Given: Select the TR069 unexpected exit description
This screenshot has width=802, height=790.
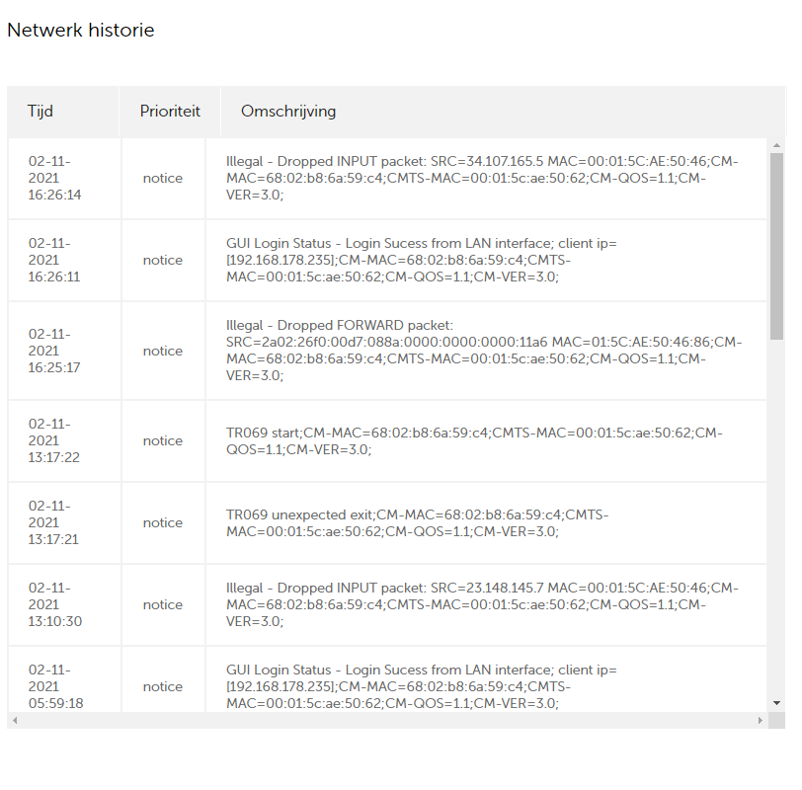Looking at the screenshot, I should (417, 522).
